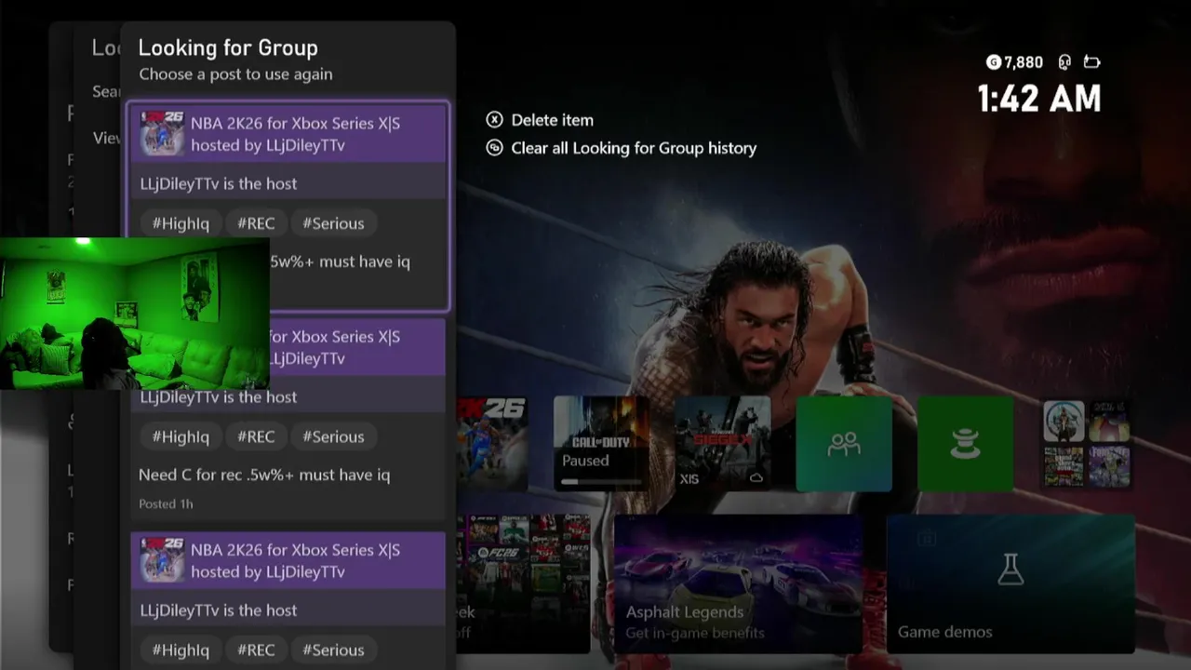The height and width of the screenshot is (670, 1191).
Task: Click the cloud icon on Siege tile
Action: [756, 478]
